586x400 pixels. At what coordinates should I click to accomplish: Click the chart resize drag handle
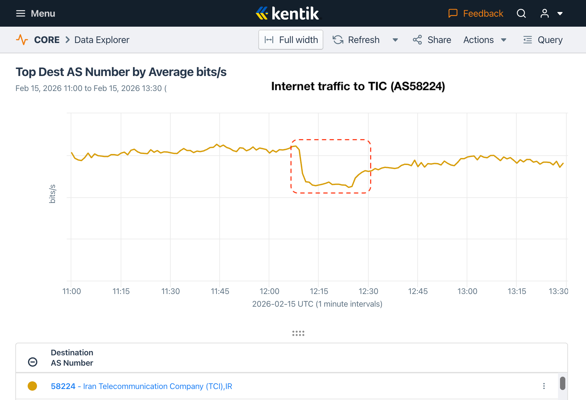[298, 333]
